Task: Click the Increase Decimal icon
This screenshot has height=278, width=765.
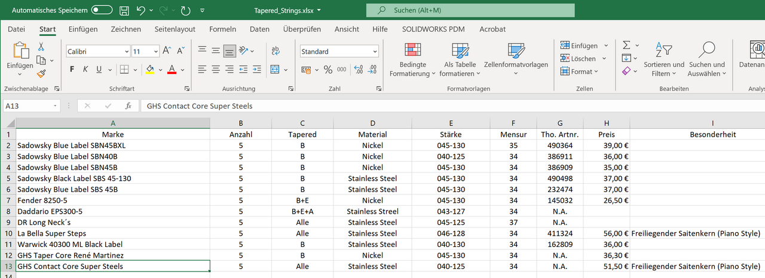Action: (359, 69)
